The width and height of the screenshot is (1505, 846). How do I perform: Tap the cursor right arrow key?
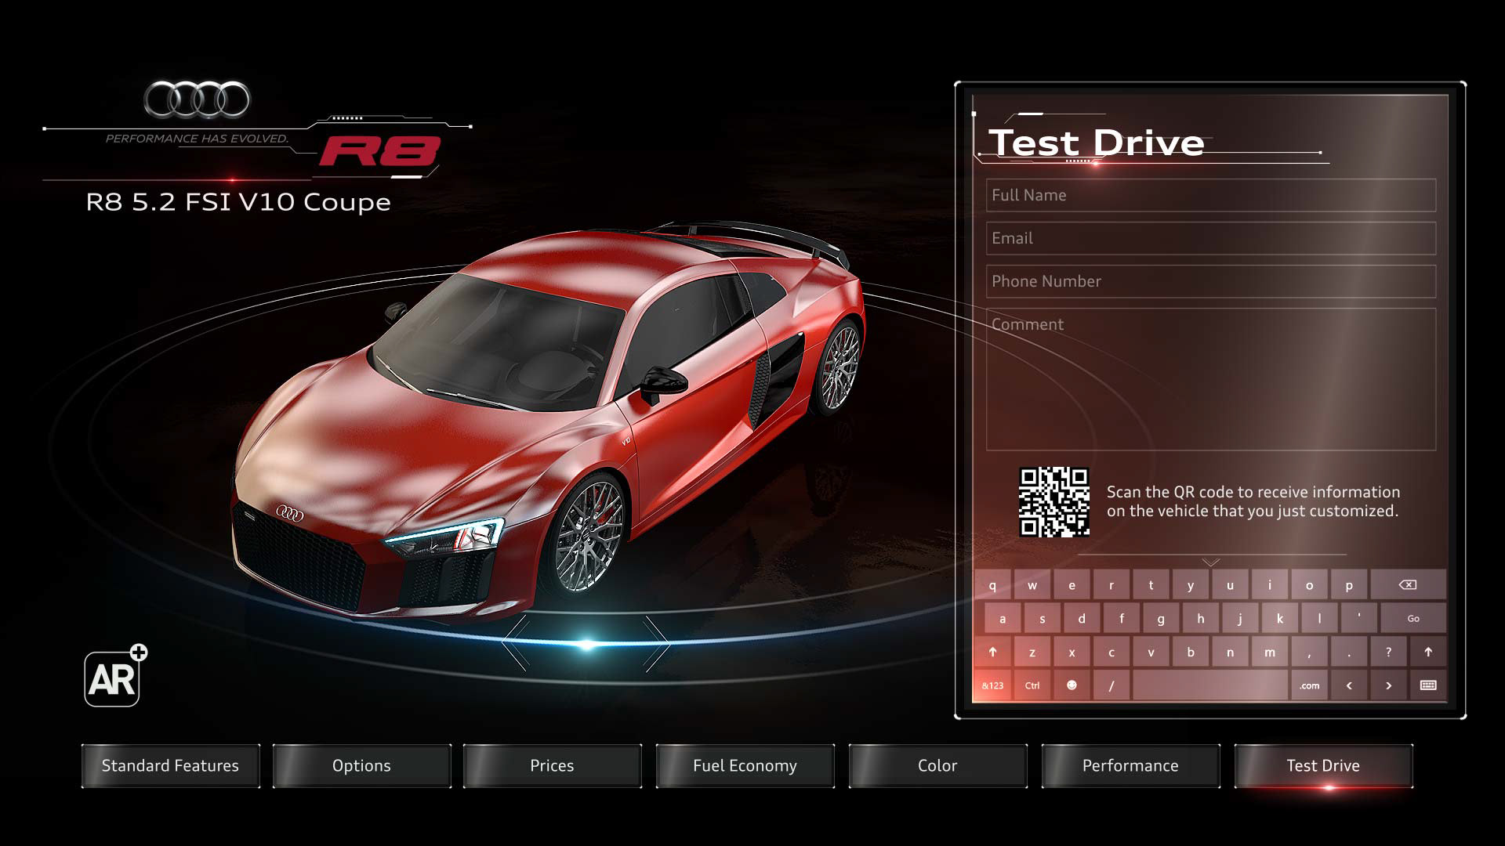click(1388, 685)
